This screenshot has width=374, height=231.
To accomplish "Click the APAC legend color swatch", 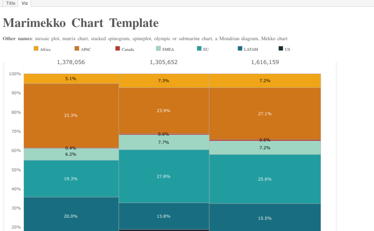I will 77,49.
